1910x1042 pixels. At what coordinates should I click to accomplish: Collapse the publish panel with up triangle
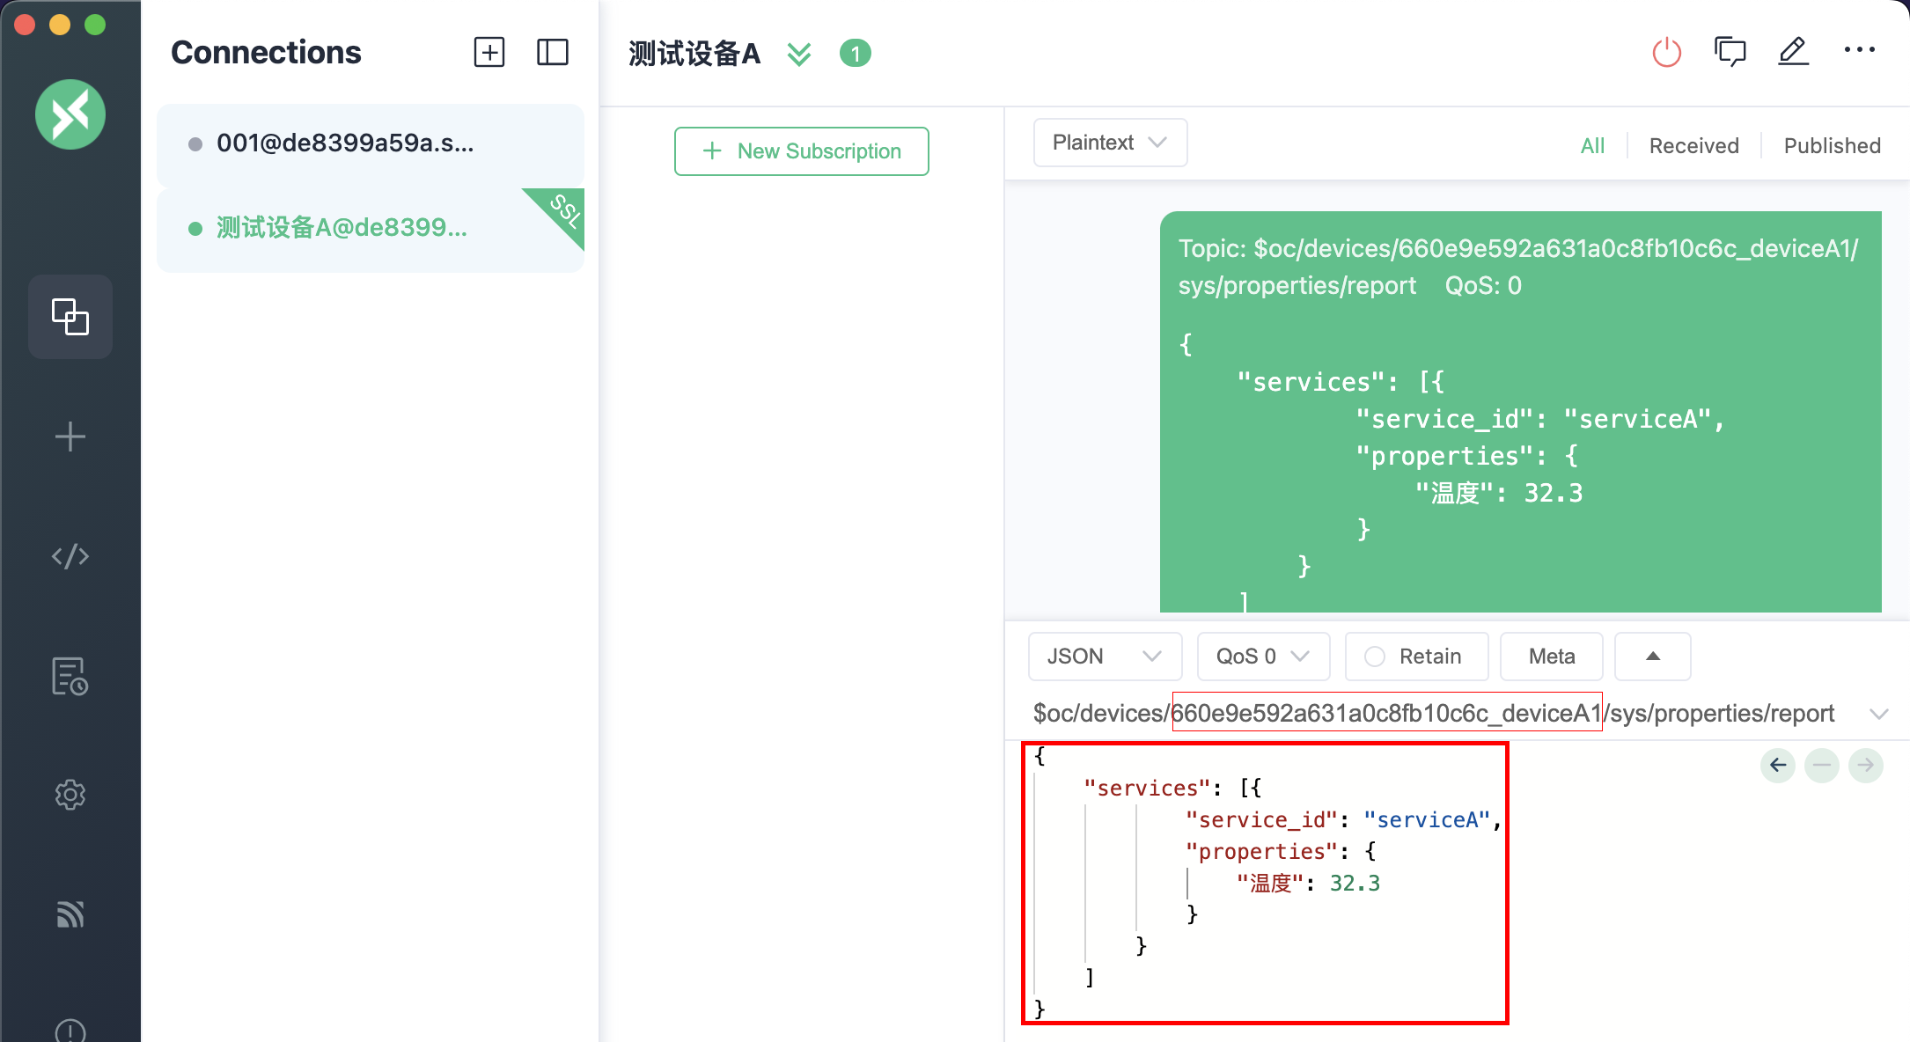pyautogui.click(x=1652, y=657)
